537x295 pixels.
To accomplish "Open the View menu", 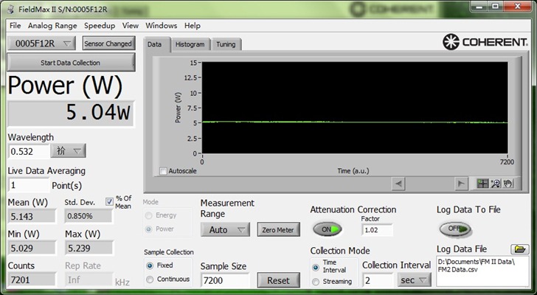I will pyautogui.click(x=131, y=26).
